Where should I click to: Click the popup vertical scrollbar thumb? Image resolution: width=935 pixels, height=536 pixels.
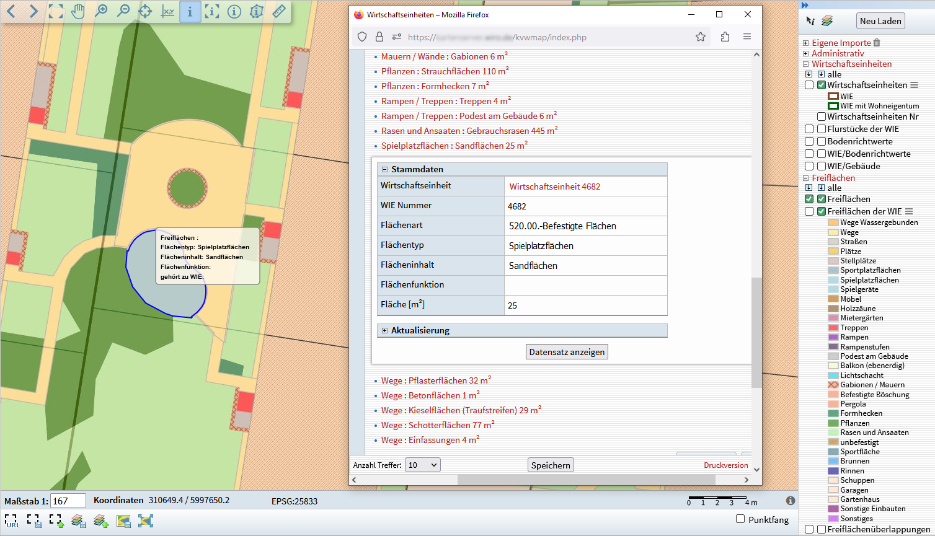756,333
